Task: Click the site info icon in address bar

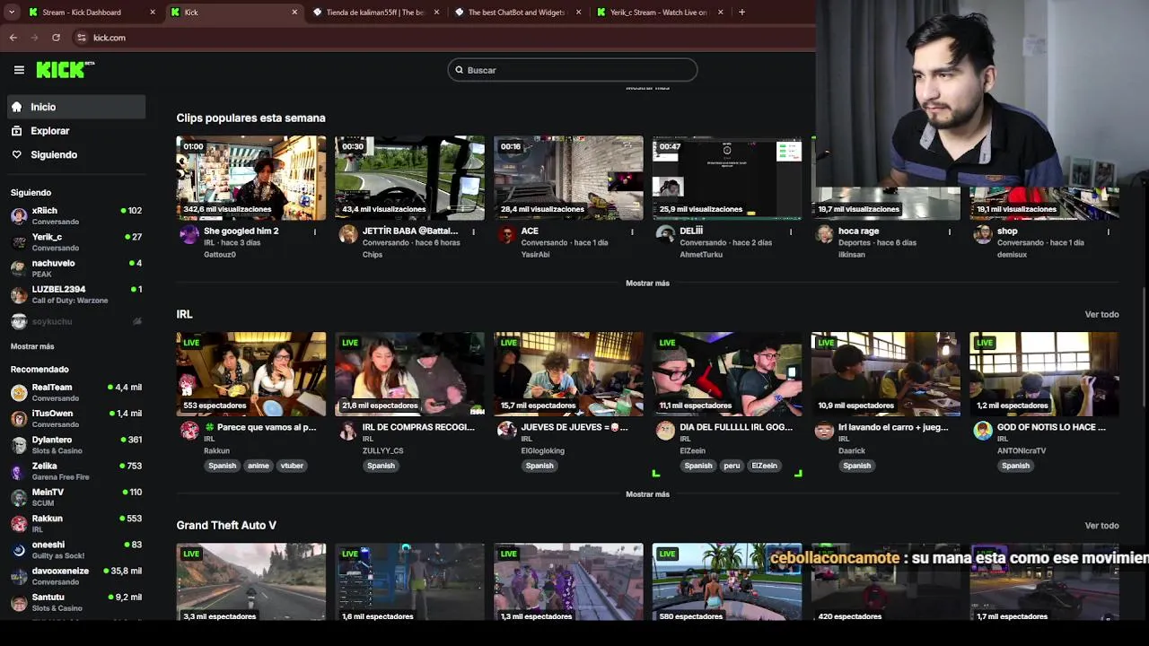Action: pos(82,38)
